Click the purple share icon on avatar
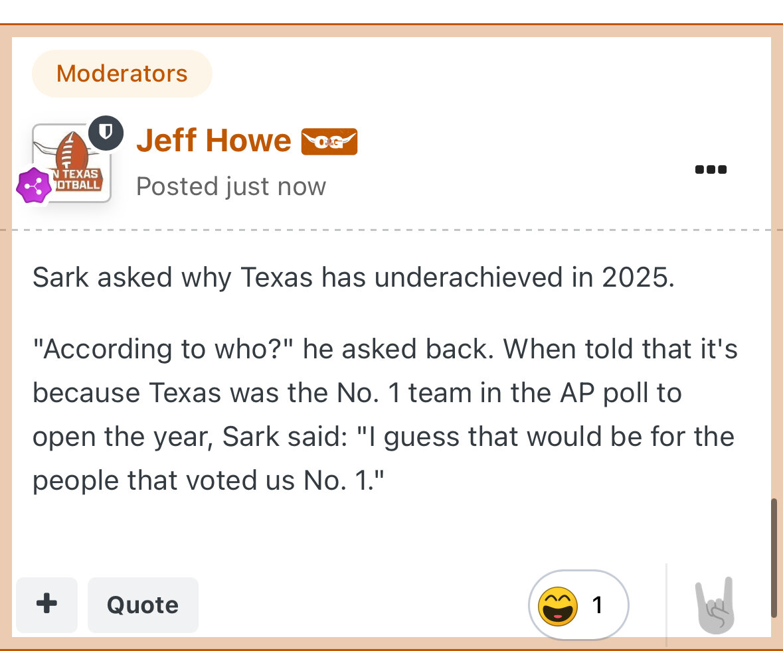 click(34, 187)
